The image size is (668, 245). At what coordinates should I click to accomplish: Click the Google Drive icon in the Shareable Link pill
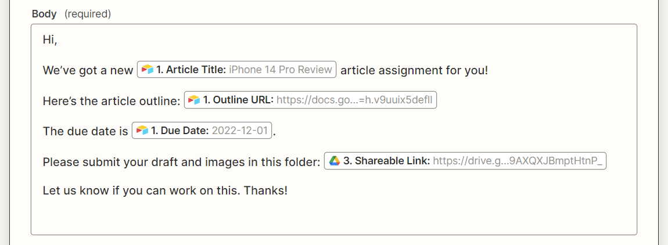(334, 161)
